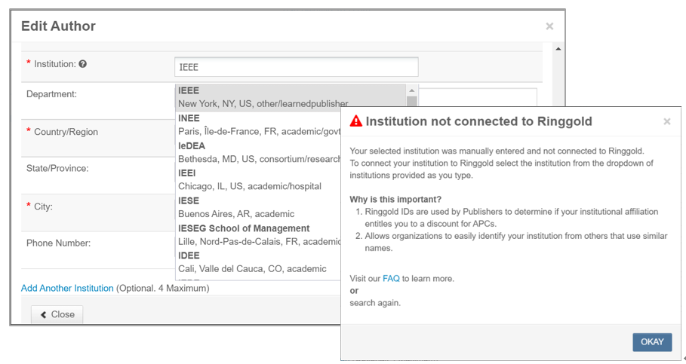Viewport: 686px width, 364px height.
Task: Click the red warning triangle icon
Action: pos(356,121)
